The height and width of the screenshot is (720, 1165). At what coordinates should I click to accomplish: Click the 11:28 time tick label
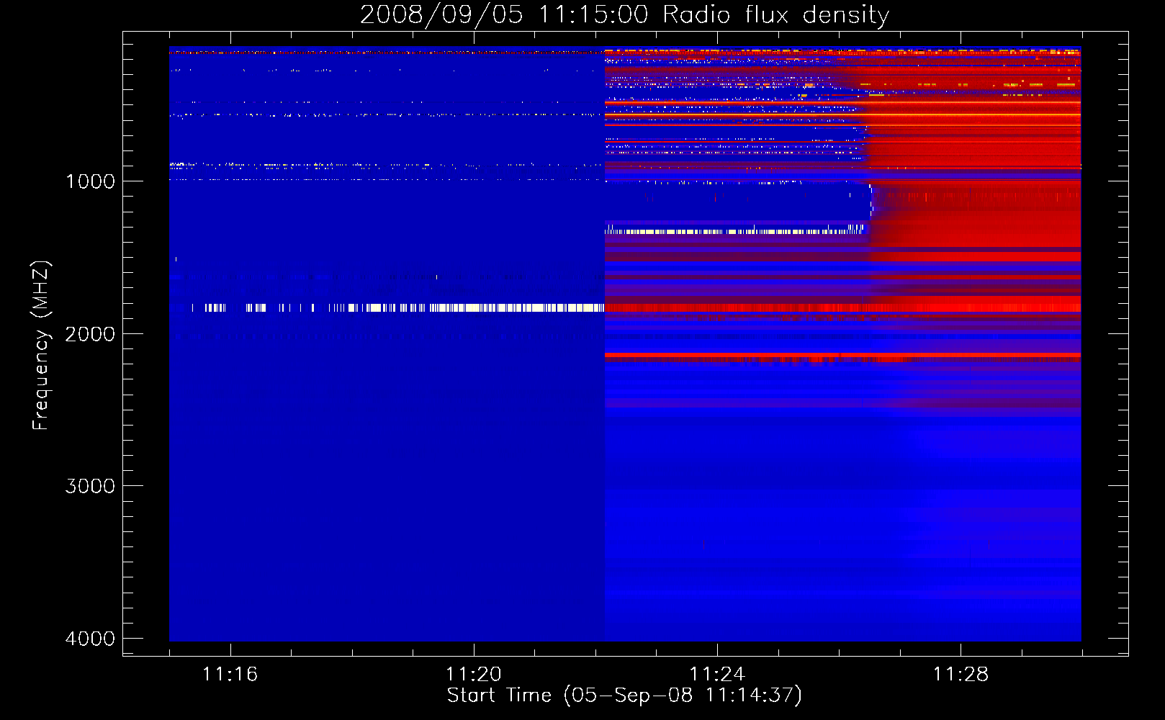click(961, 675)
